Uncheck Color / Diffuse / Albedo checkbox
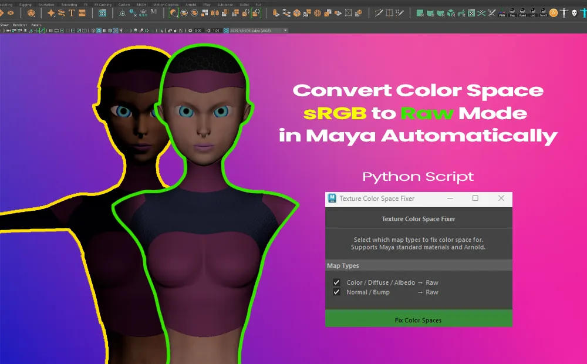 coord(337,282)
